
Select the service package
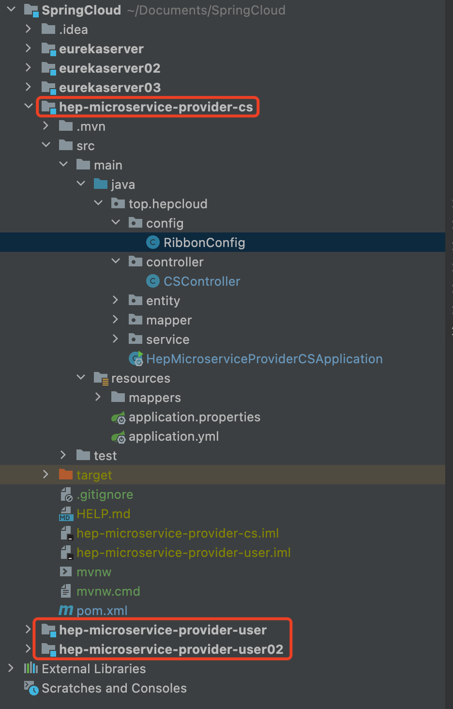pyautogui.click(x=167, y=339)
